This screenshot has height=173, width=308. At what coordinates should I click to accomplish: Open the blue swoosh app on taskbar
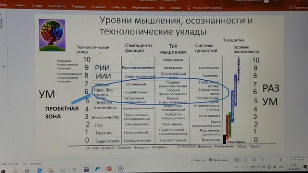98,169
